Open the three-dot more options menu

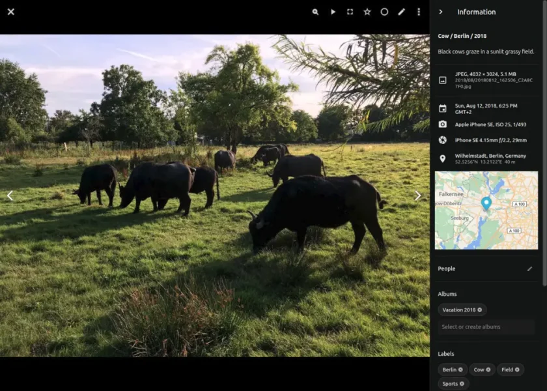pos(419,12)
